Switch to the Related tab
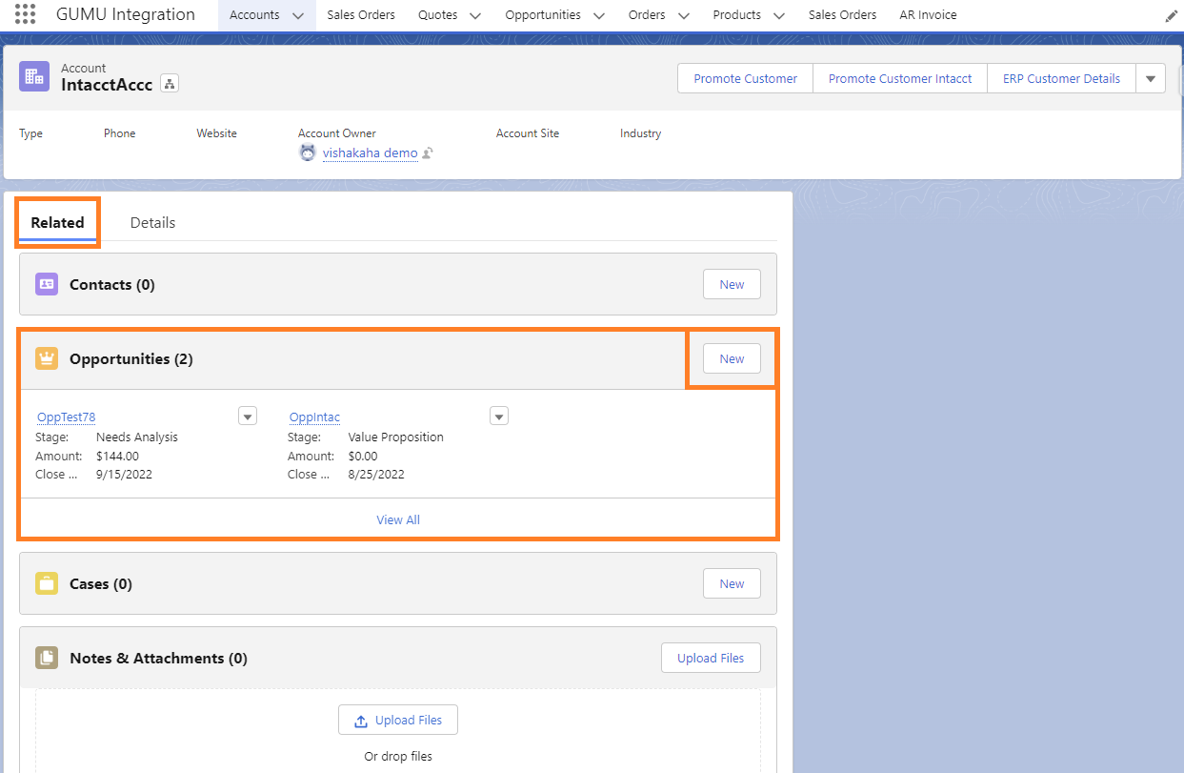The height and width of the screenshot is (773, 1184). (57, 223)
